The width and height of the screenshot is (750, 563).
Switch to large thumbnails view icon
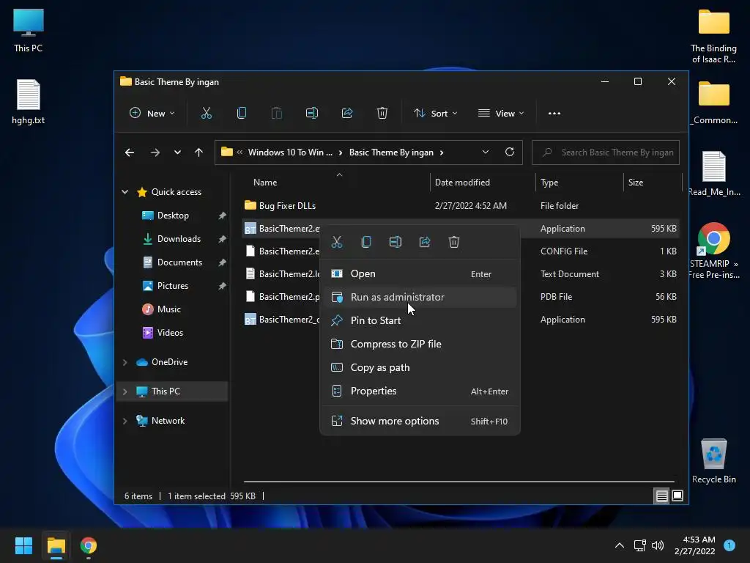click(677, 496)
